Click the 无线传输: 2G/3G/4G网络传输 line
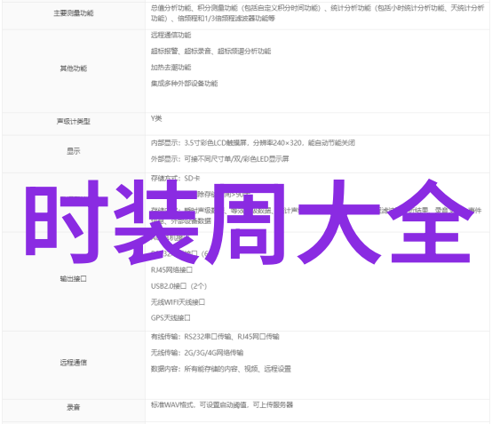 click(x=197, y=353)
